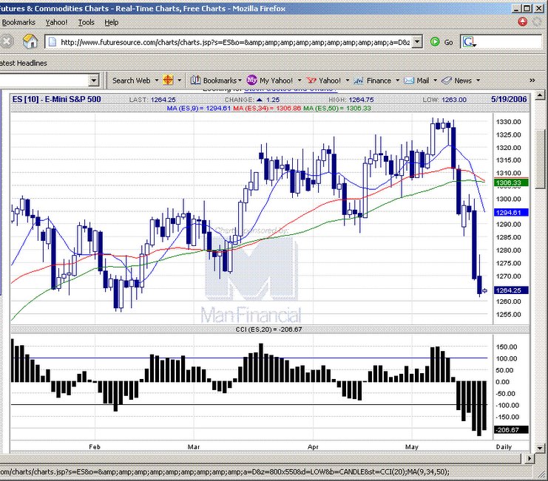This screenshot has height=481, width=548.
Task: Click the orange target icon after Search Web
Action: (x=168, y=81)
